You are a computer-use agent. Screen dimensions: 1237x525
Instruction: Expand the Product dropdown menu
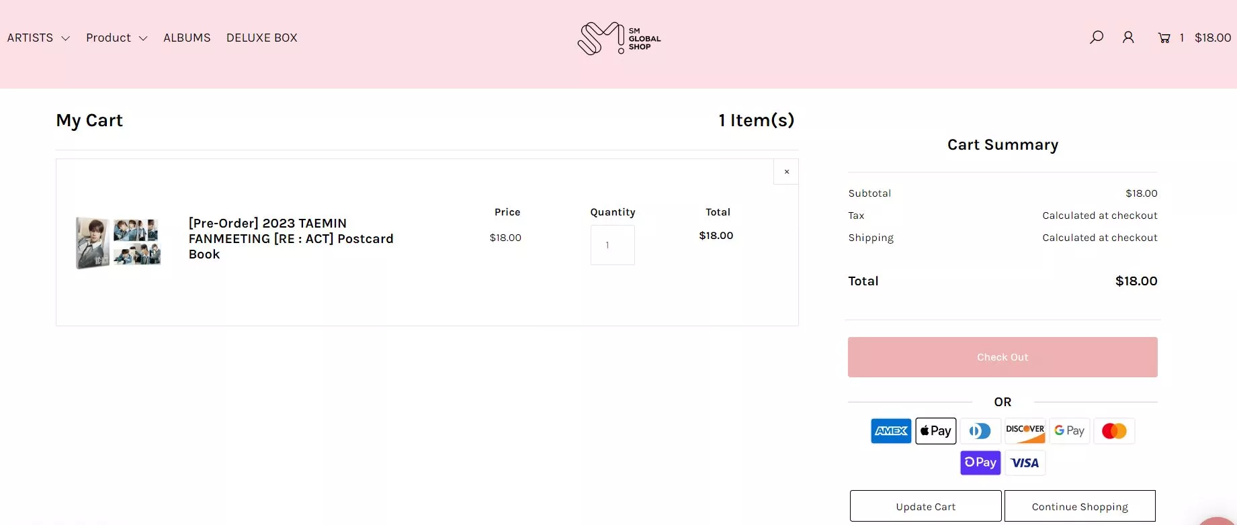(x=117, y=38)
